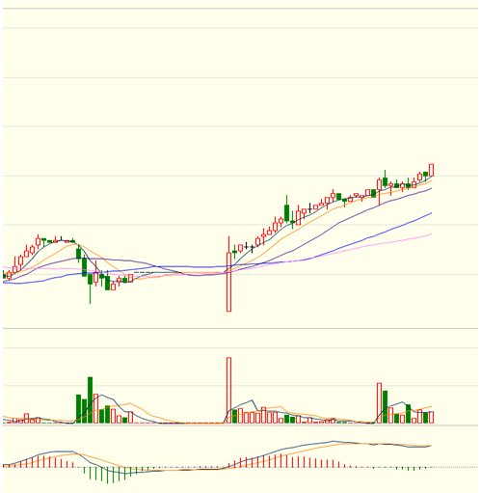Screen dimensions: 481x493
Task: Select the rightmost red candlestick in price chart
Action: click(431, 170)
